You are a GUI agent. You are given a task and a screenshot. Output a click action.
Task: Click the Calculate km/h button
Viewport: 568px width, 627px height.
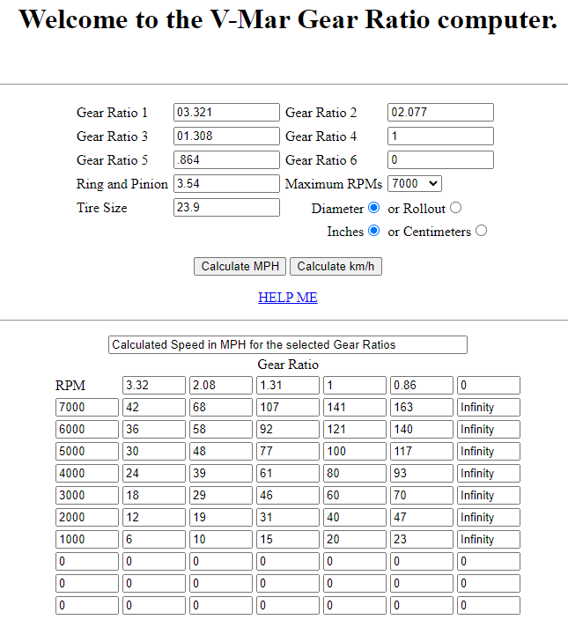tap(336, 266)
